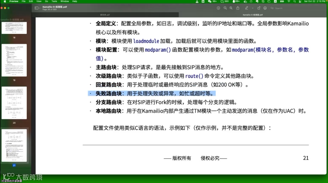Switch to the Kamailio-0-标准版.pdf tab
The width and height of the screenshot is (328, 183).
click(x=253, y=15)
